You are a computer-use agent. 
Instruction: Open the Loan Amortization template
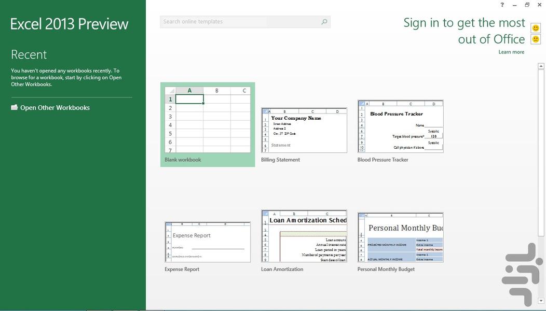[304, 236]
